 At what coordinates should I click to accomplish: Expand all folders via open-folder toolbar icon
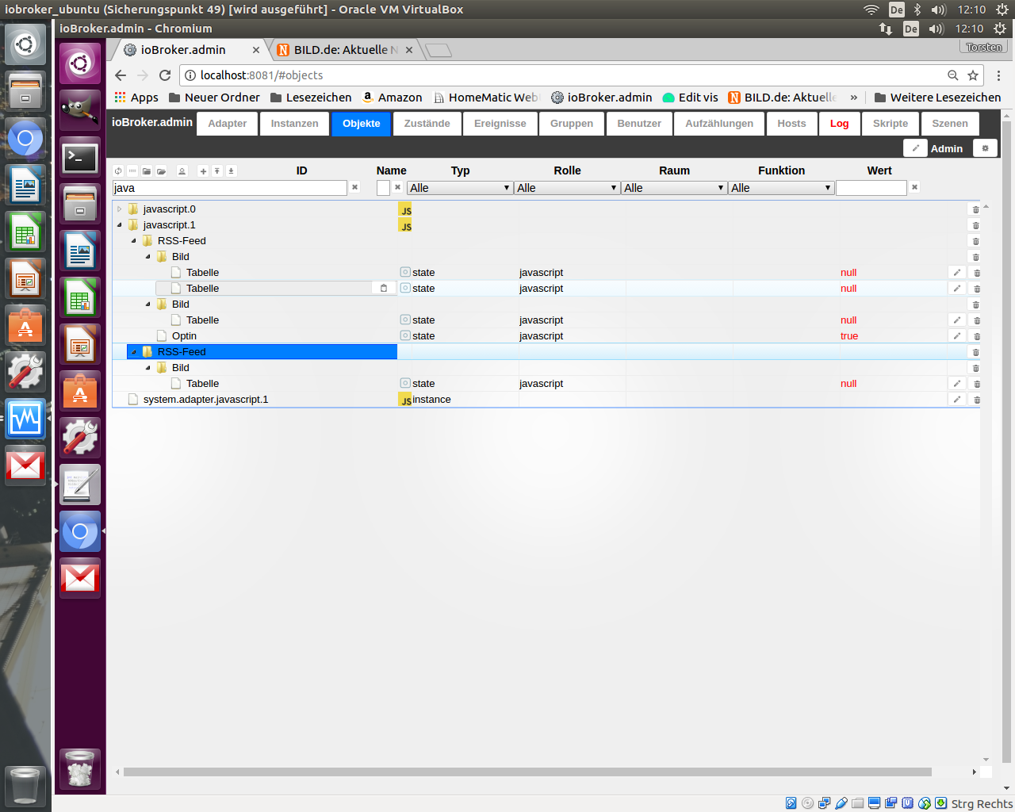tap(161, 171)
